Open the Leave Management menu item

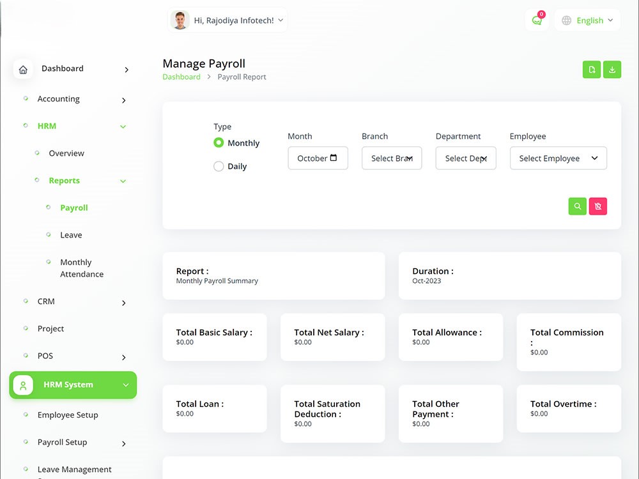[x=74, y=469]
